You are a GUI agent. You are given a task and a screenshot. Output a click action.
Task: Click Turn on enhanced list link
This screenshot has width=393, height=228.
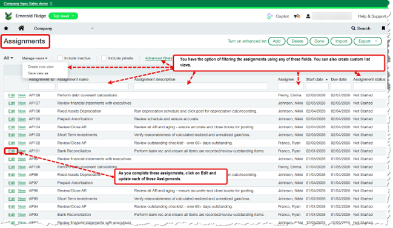click(x=247, y=41)
